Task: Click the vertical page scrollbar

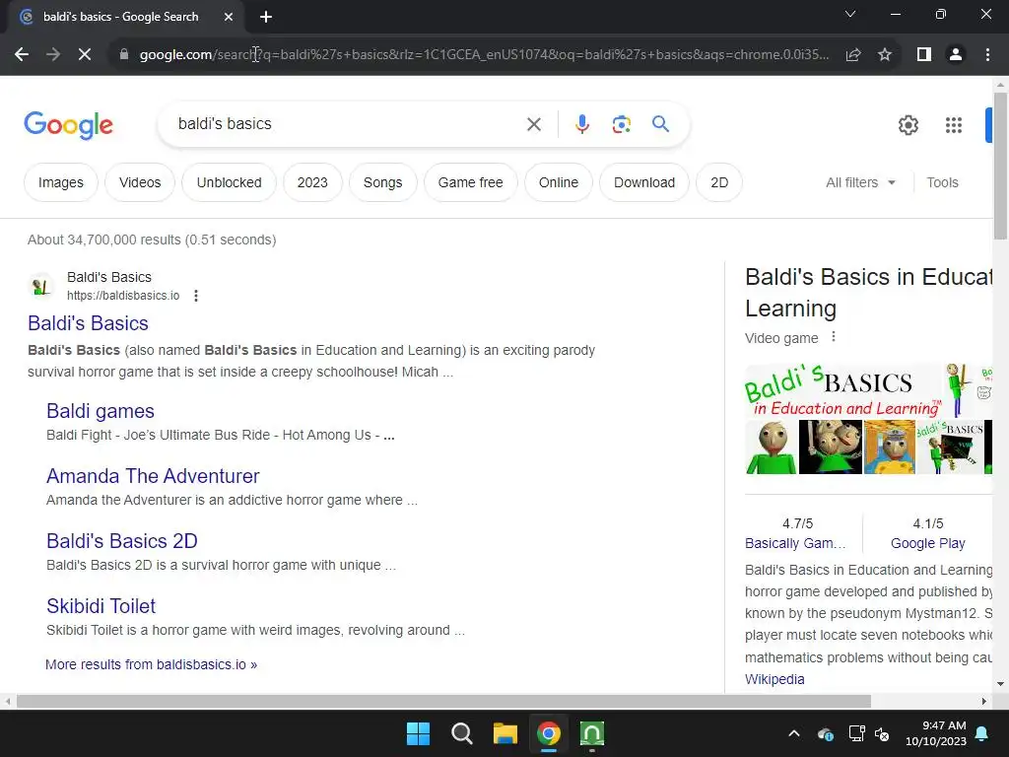Action: 1001,166
